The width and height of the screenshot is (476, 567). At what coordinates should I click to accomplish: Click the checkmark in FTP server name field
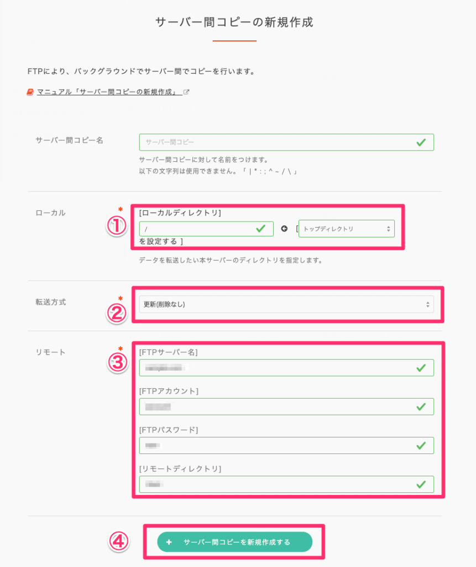[x=421, y=368]
